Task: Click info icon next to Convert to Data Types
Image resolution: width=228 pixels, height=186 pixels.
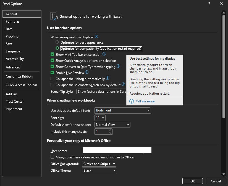Action: (118, 66)
